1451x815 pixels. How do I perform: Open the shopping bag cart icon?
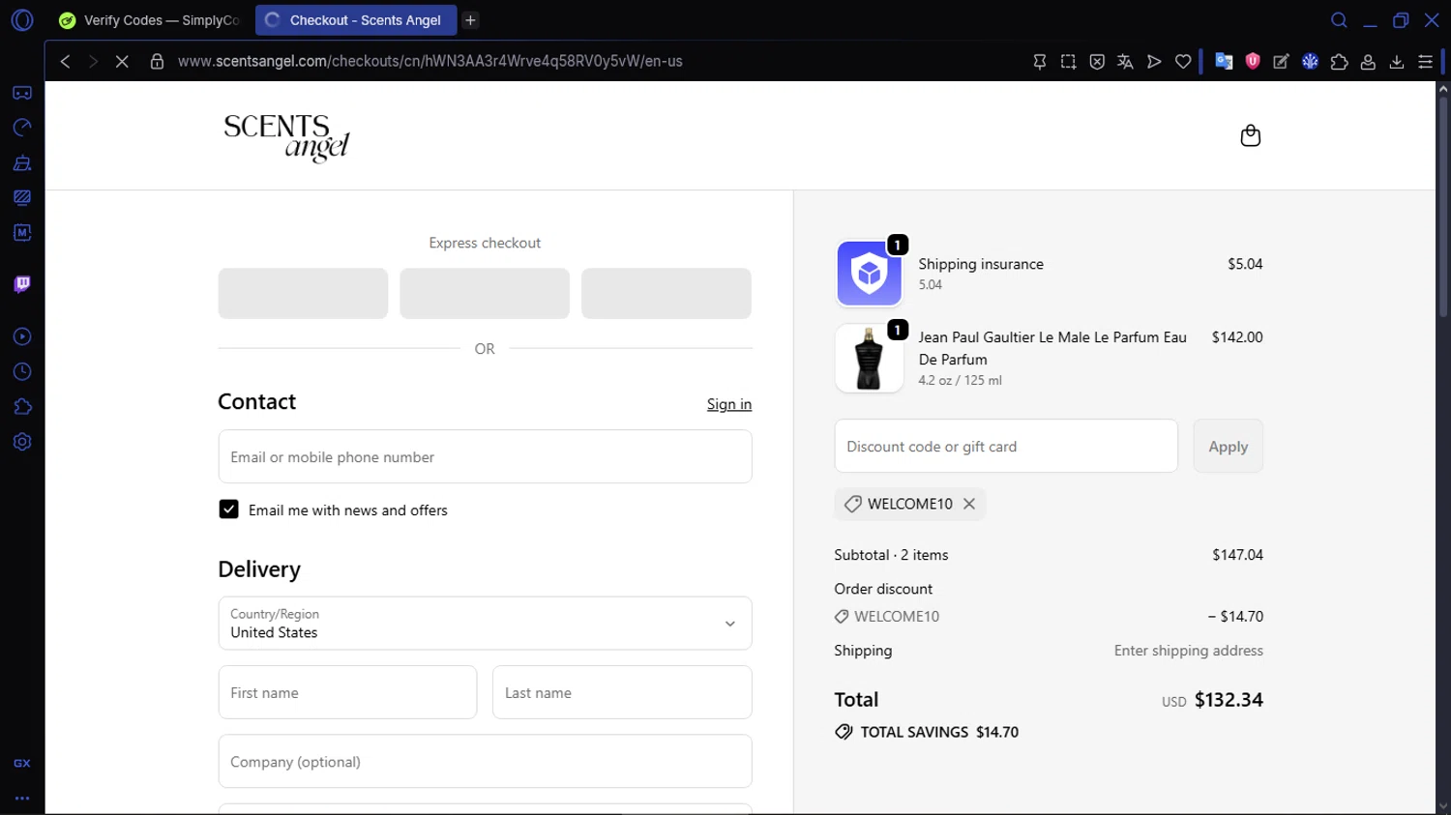point(1251,135)
